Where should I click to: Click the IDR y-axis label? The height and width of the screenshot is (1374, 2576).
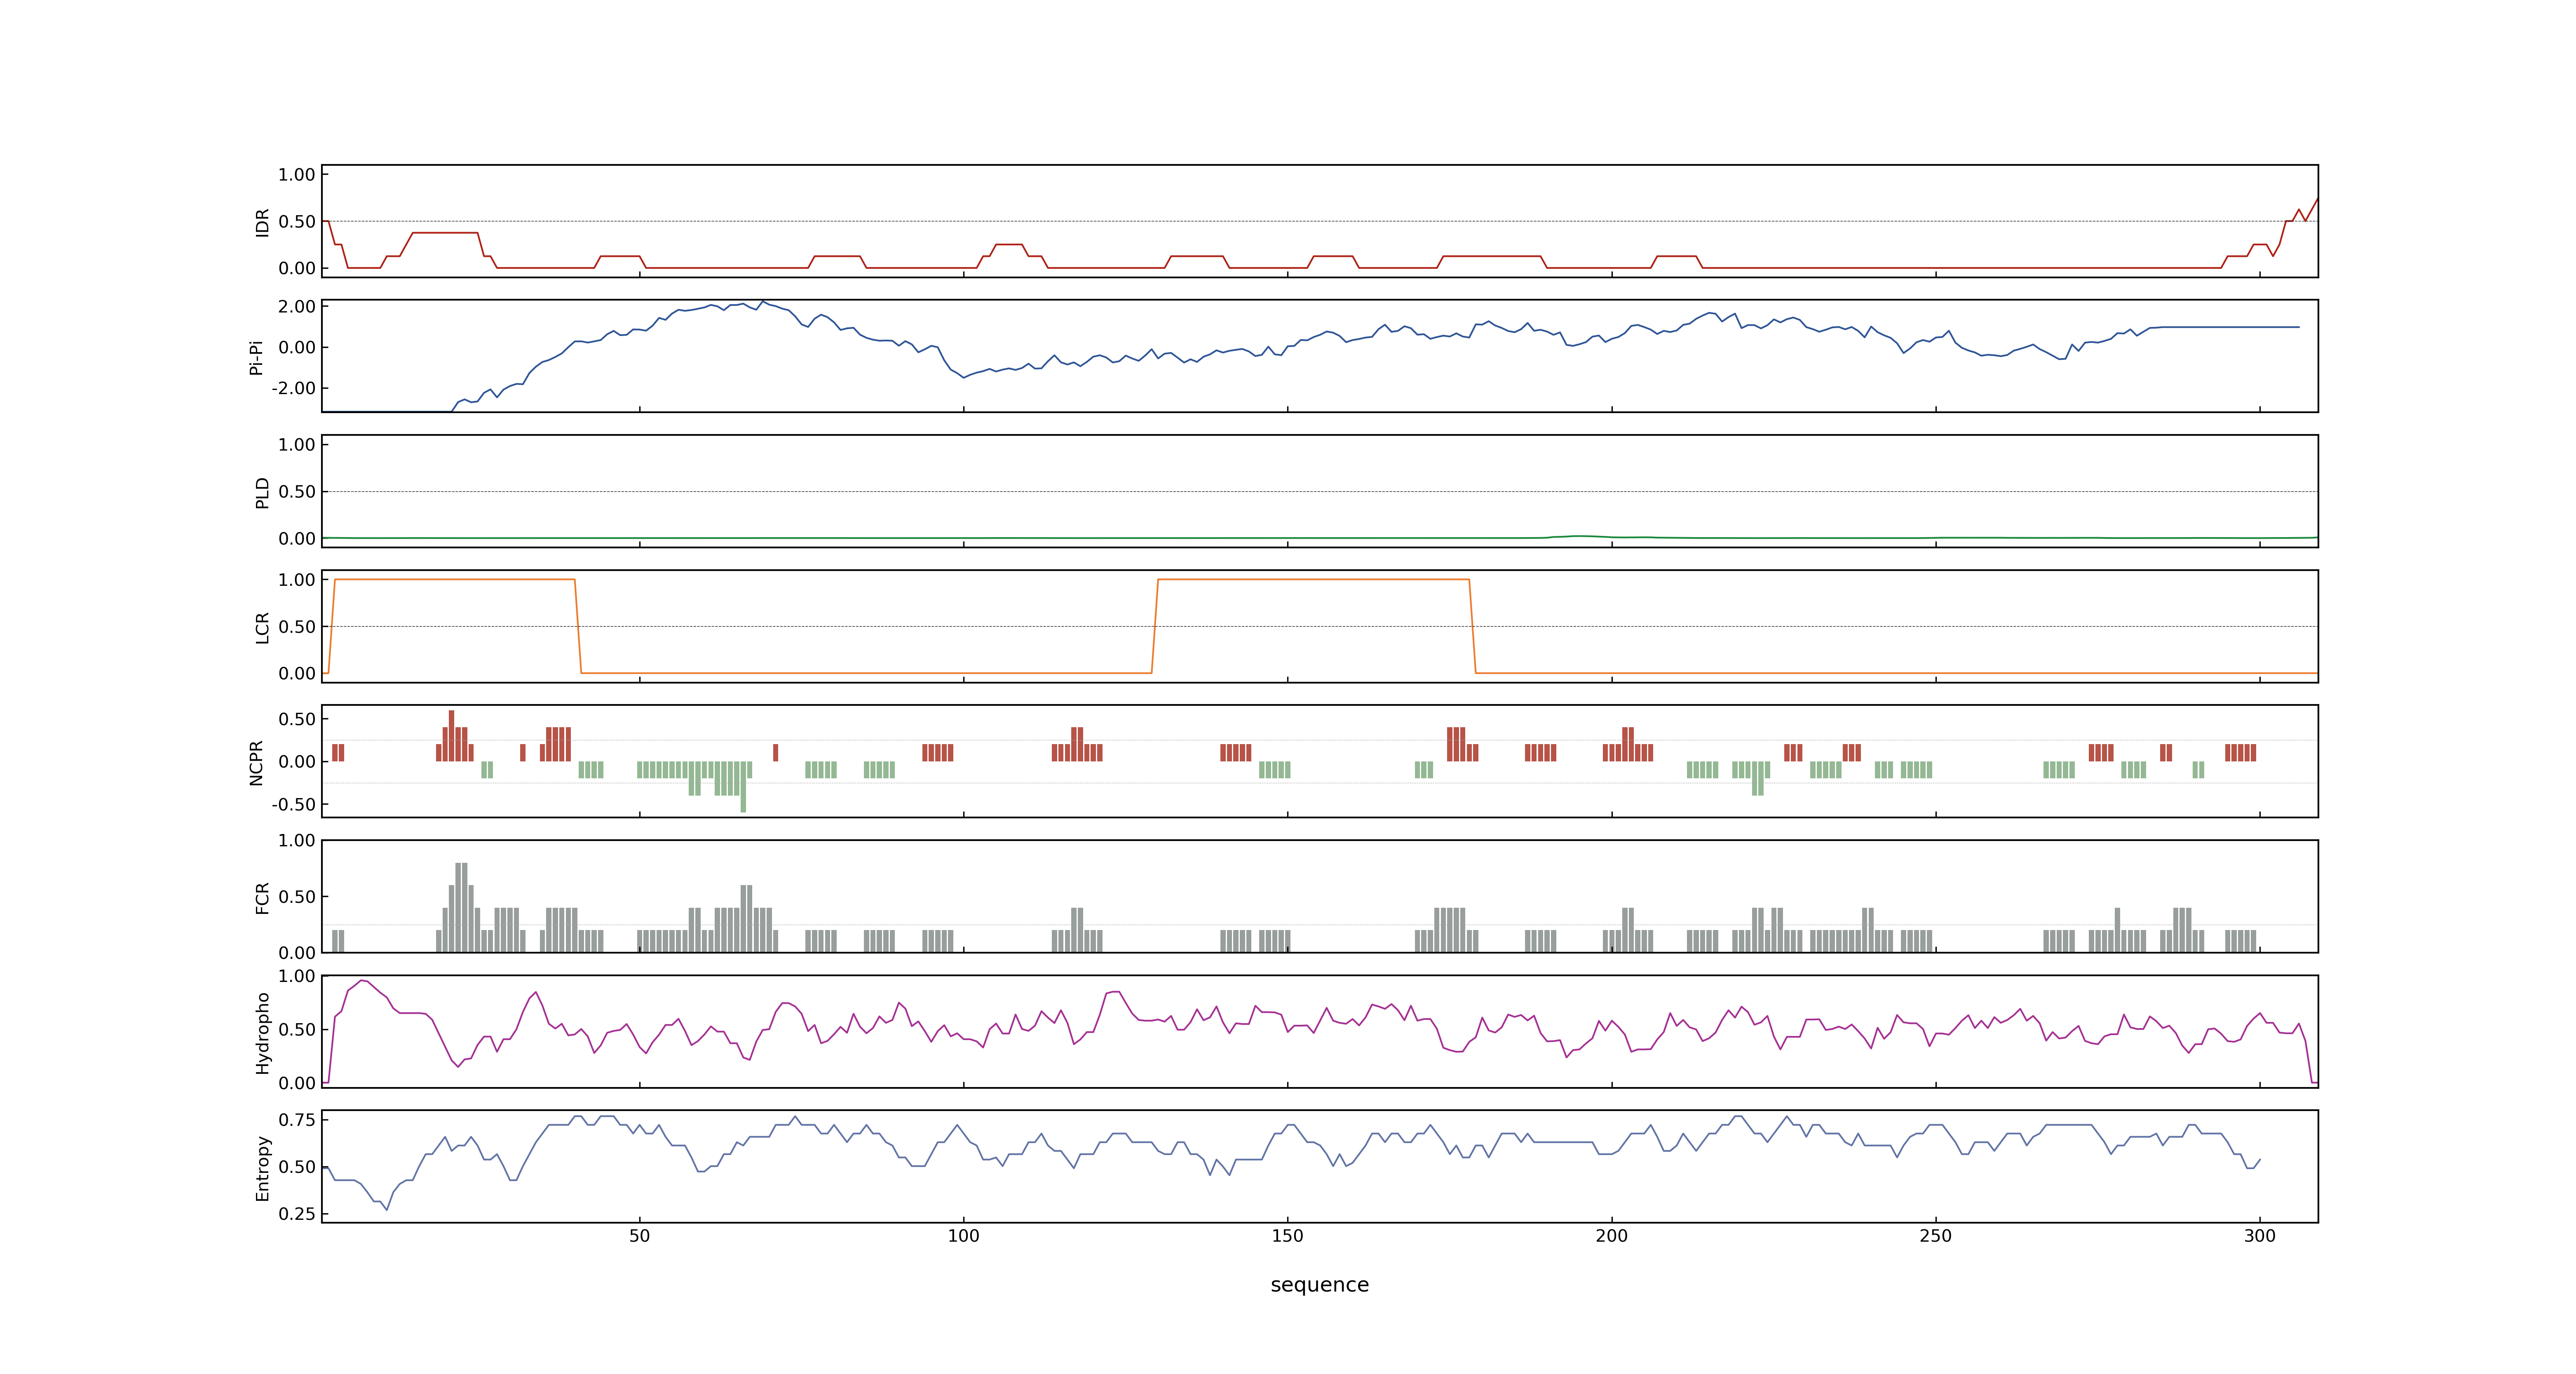click(262, 222)
